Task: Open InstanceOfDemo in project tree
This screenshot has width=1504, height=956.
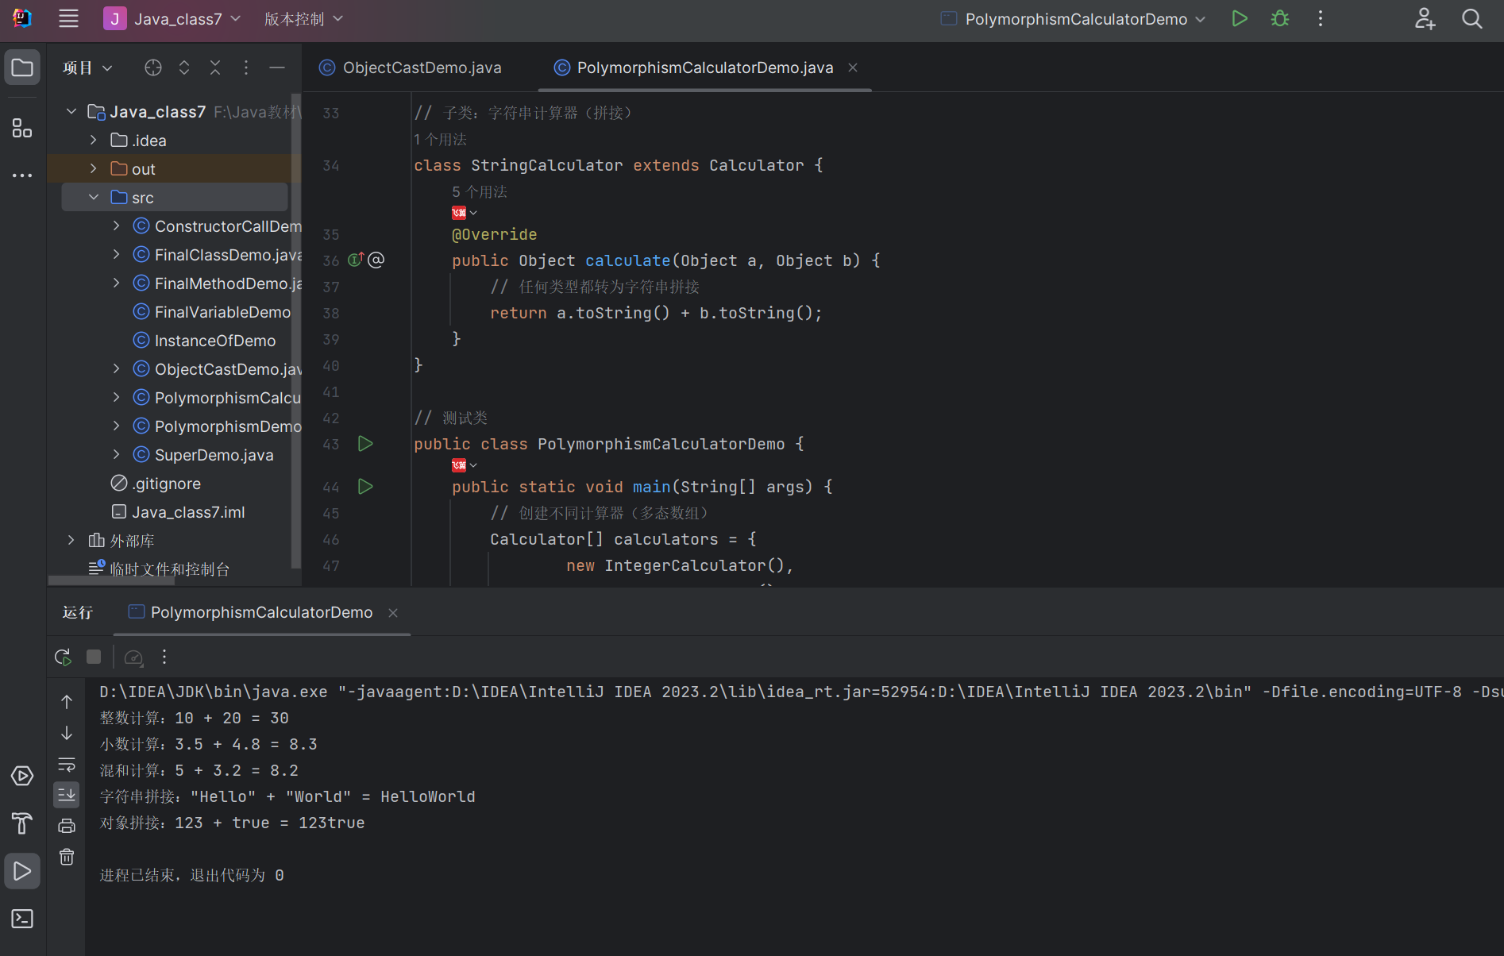Action: coord(215,341)
